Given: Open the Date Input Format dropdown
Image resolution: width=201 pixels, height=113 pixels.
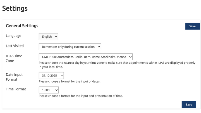Looking at the screenshot, I should [51, 76].
